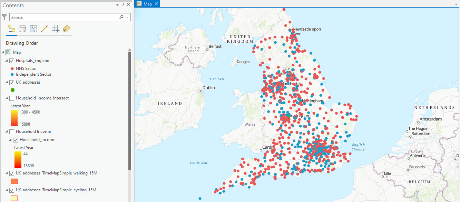Choose the List By Editing pencil icon
The width and height of the screenshot is (460, 202).
coord(44,29)
